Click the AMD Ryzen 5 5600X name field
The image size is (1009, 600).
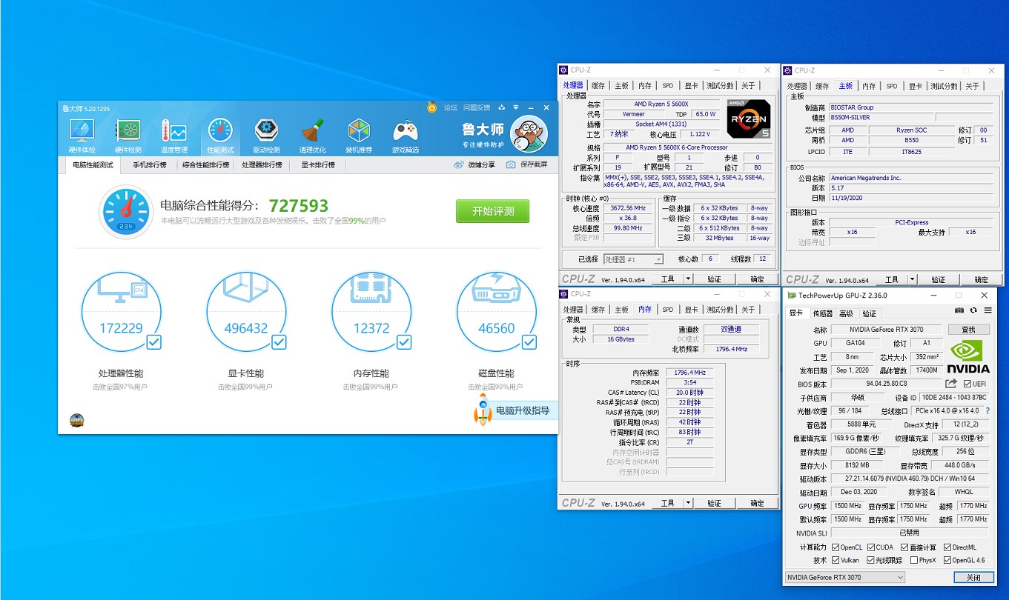[x=661, y=104]
